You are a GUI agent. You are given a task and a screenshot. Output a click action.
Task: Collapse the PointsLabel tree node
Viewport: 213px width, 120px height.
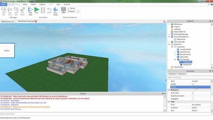175,59
